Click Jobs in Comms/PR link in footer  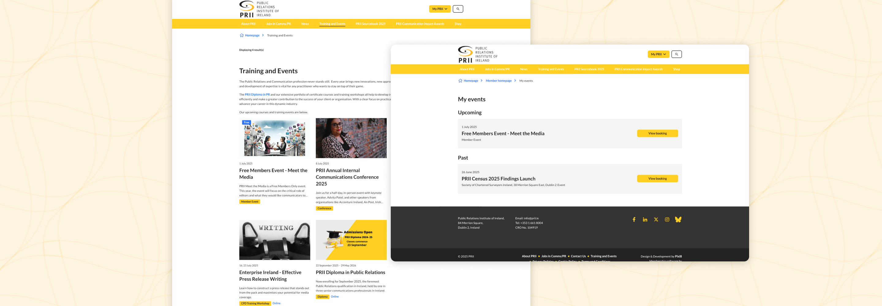coord(553,256)
